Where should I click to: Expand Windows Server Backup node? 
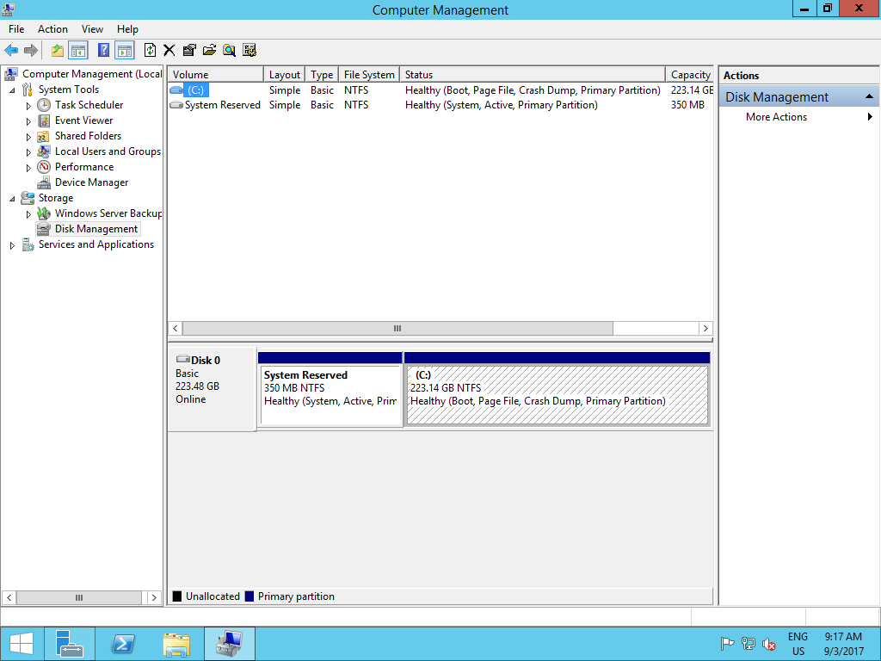coord(27,213)
